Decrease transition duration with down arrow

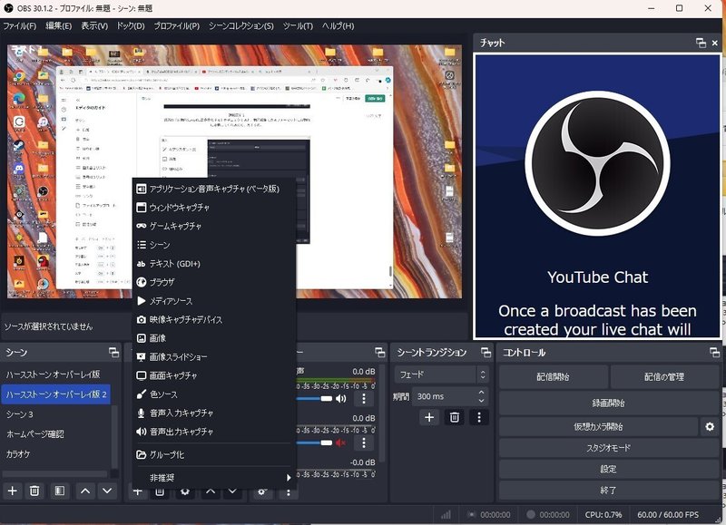[482, 401]
